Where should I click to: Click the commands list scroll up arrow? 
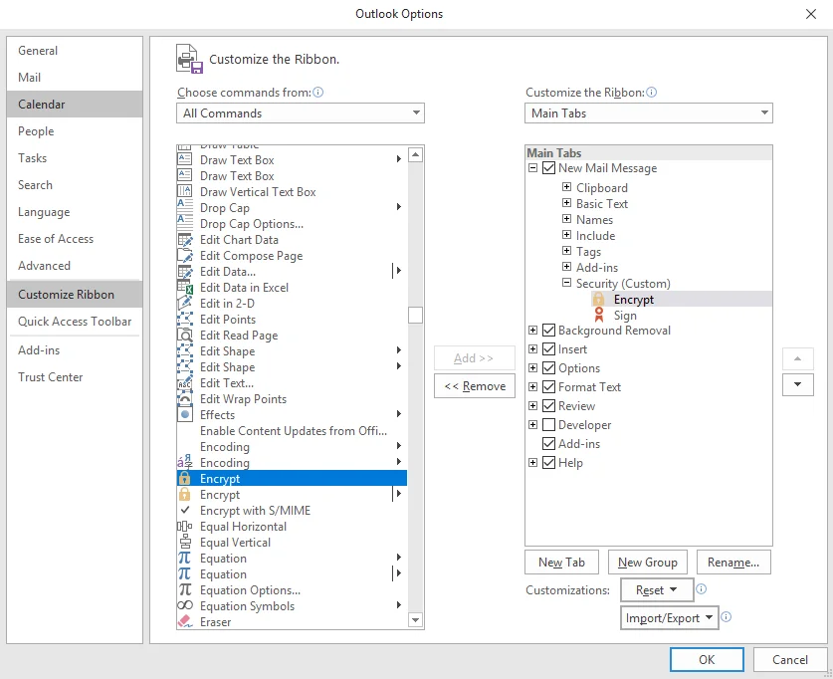click(415, 154)
